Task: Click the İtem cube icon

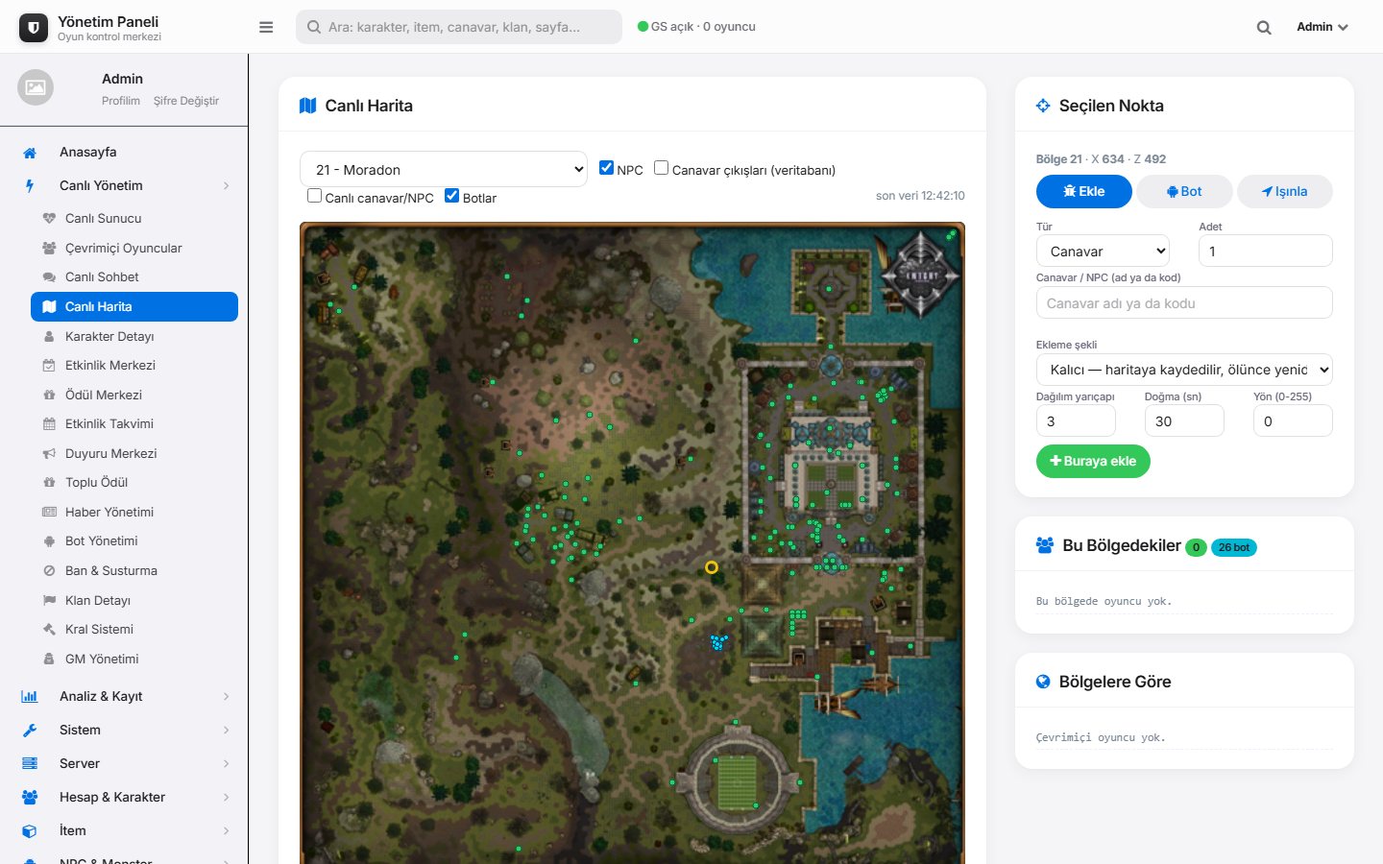Action: 30,831
